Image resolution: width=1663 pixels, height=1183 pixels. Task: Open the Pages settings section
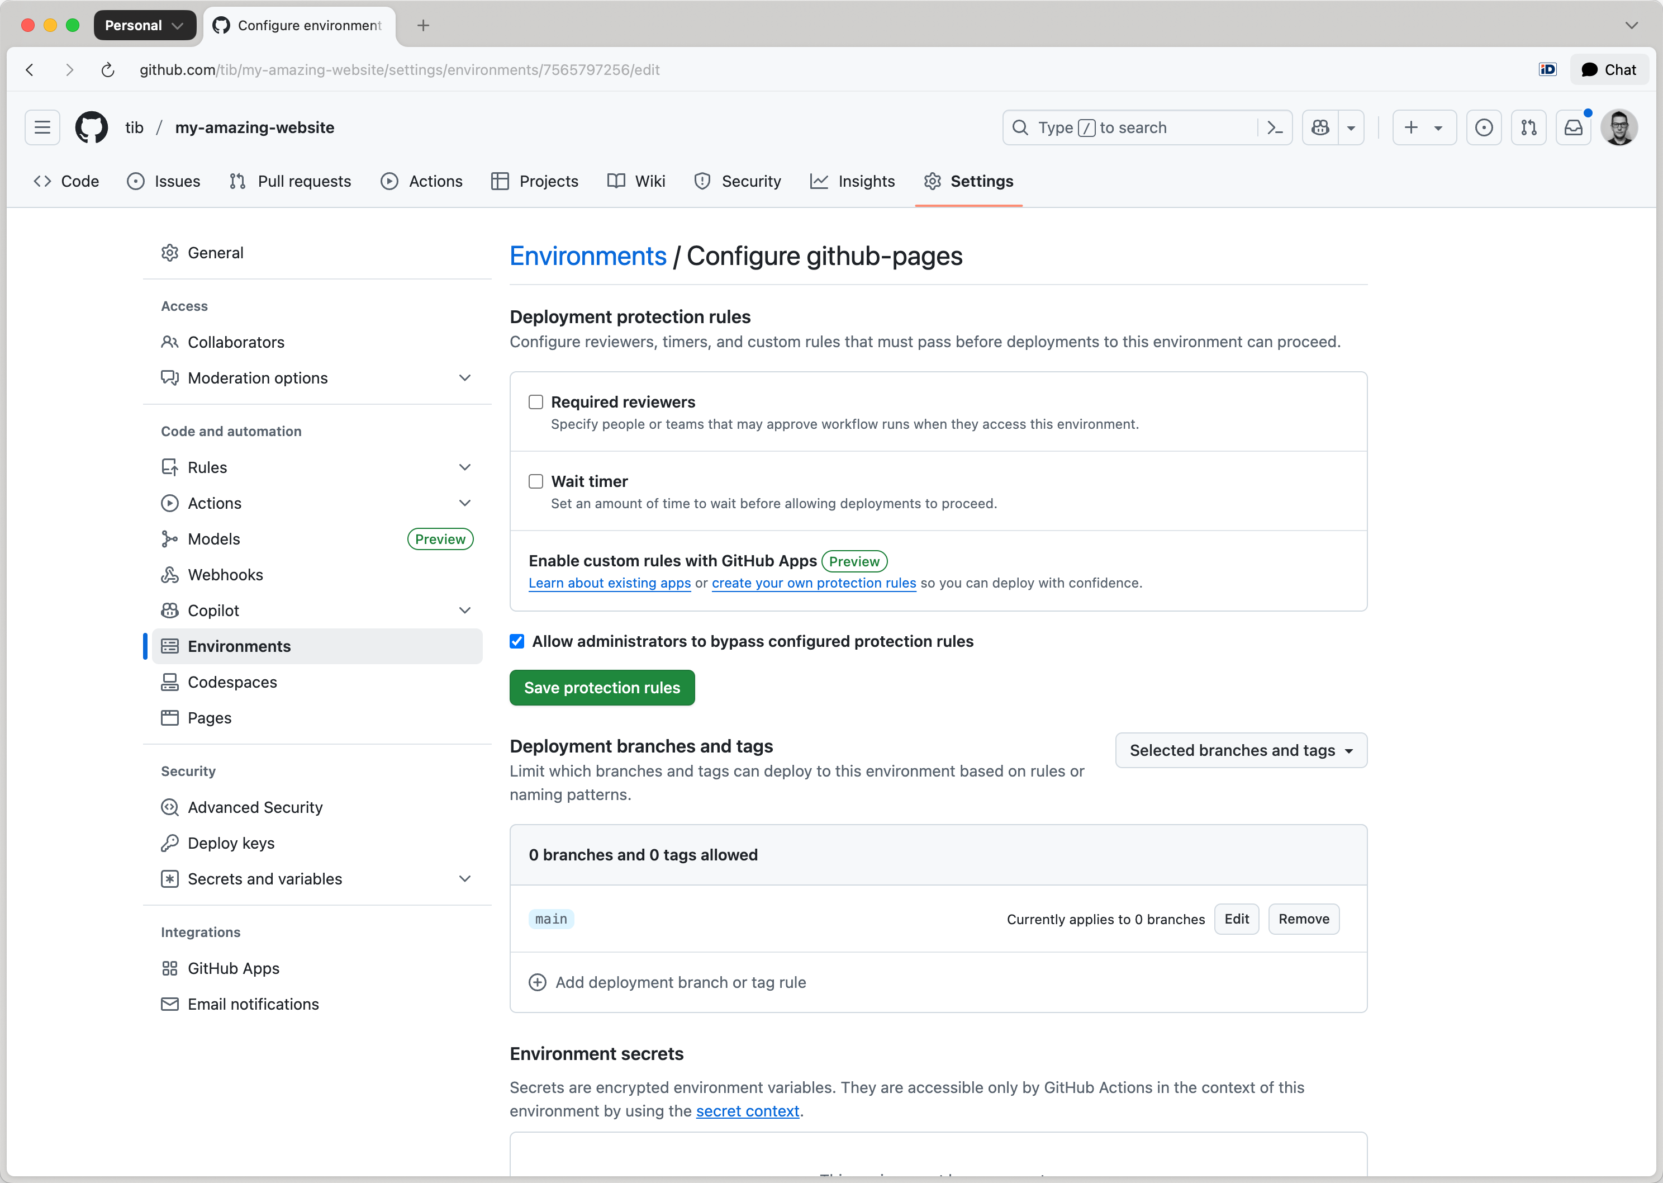point(209,717)
